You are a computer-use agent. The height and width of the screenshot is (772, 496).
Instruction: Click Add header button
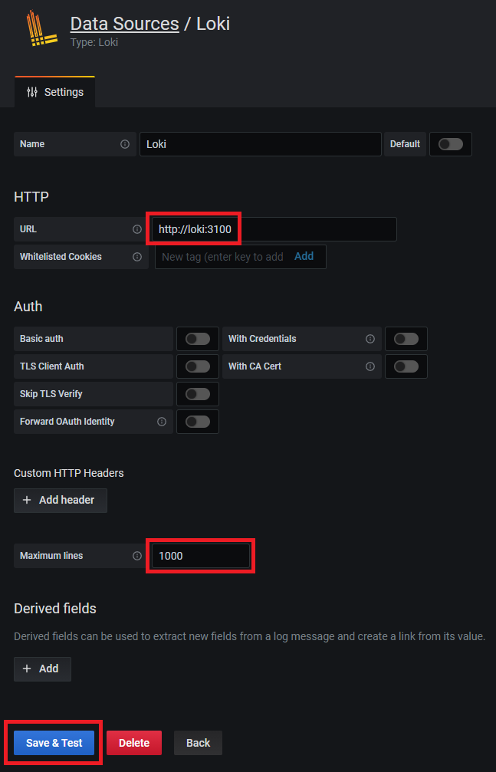[x=60, y=500]
